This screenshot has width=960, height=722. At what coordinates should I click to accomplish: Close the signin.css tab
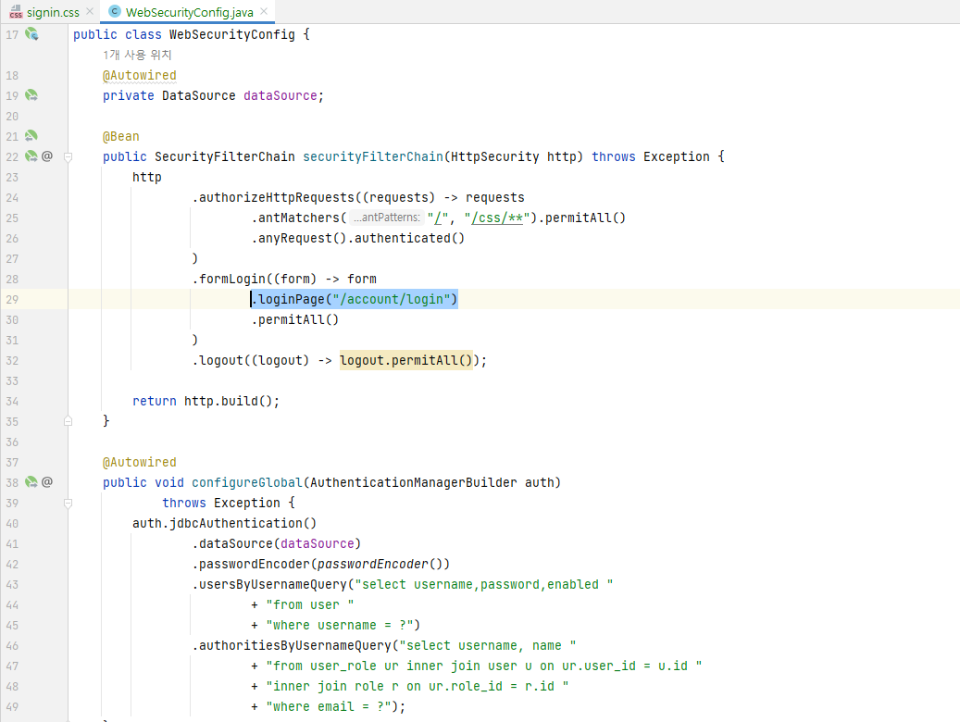pos(90,12)
